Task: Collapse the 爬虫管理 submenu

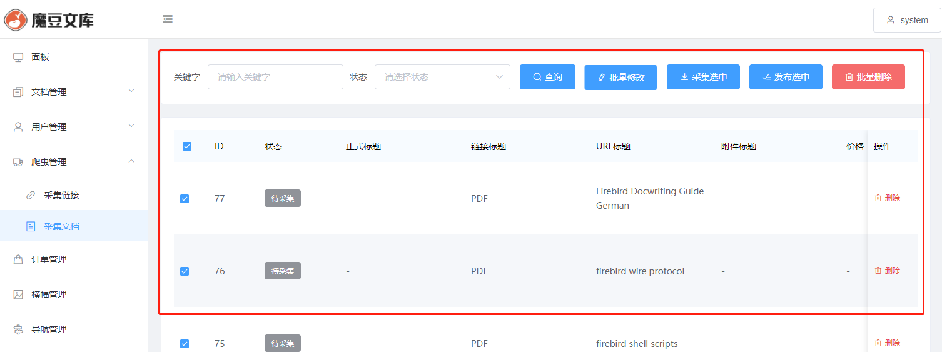Action: pos(74,162)
